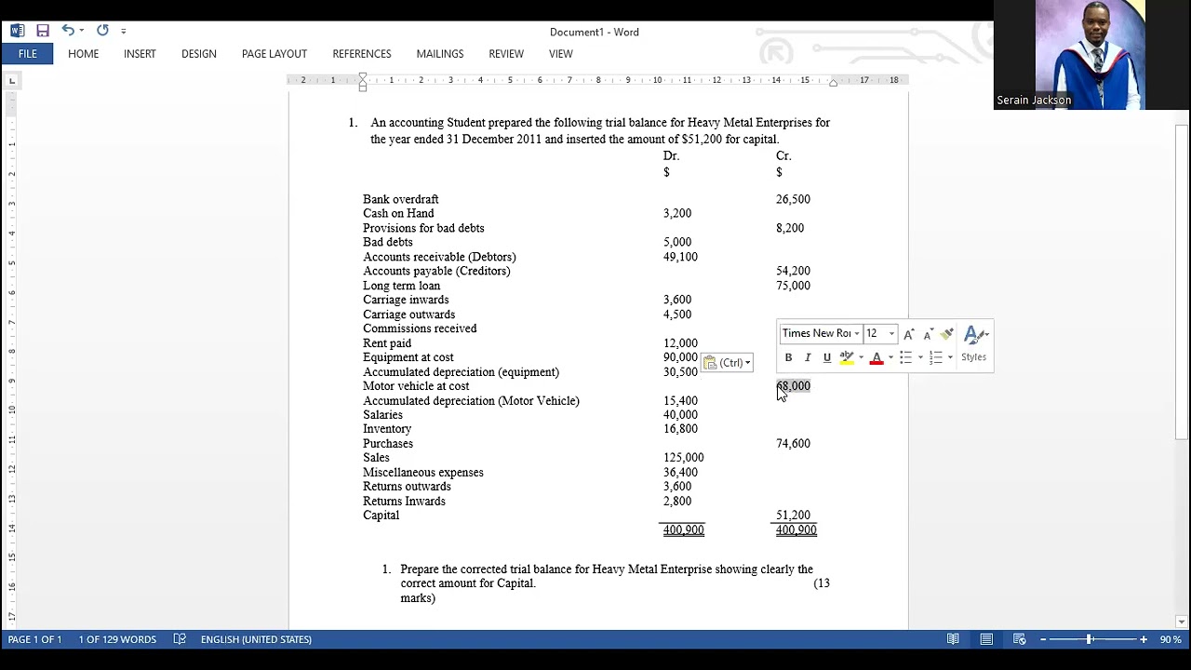Click the Commissions received row
Screen dimensions: 1191x670
pyautogui.click(x=420, y=328)
